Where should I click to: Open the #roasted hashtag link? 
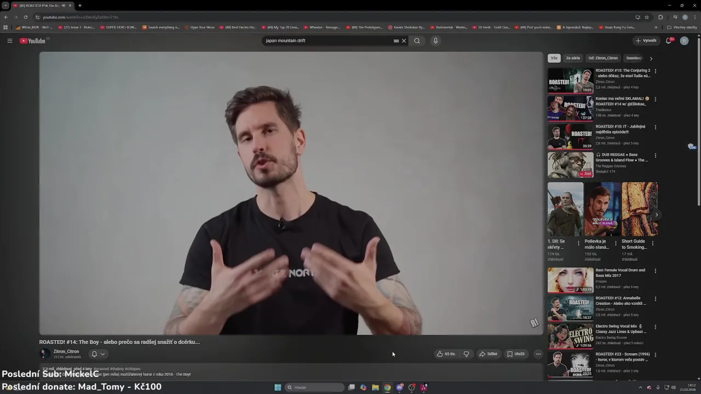101,369
